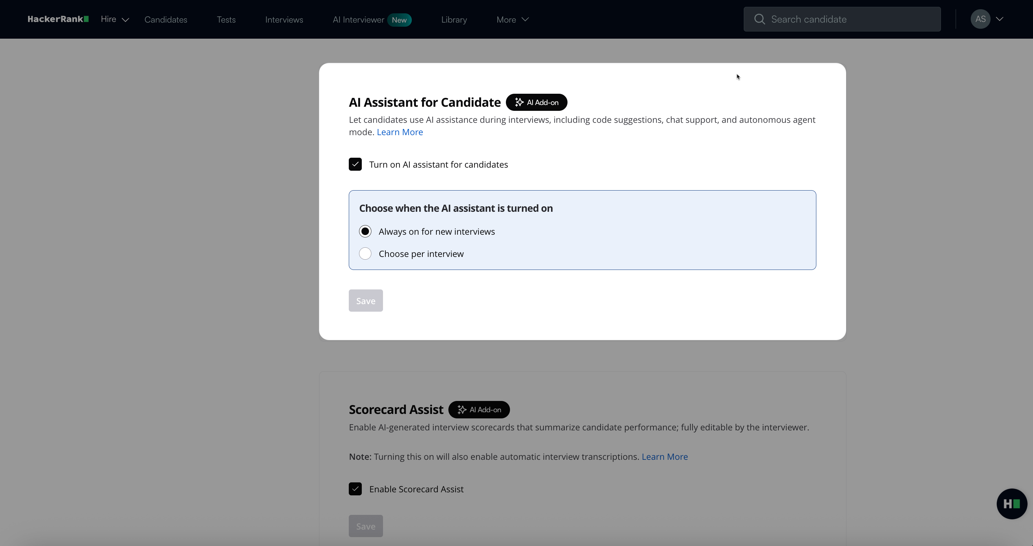Open the Interviews tab
Viewport: 1033px width, 546px height.
coord(284,19)
